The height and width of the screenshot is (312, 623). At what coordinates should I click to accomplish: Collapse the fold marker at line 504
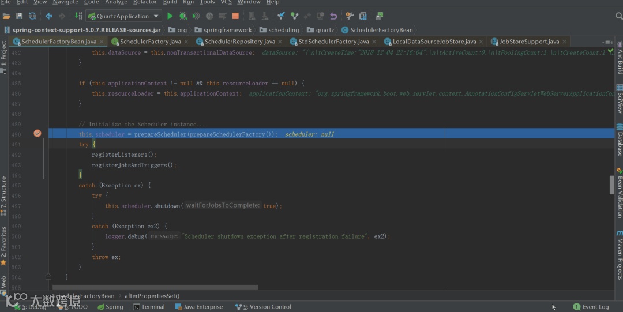tap(48, 277)
